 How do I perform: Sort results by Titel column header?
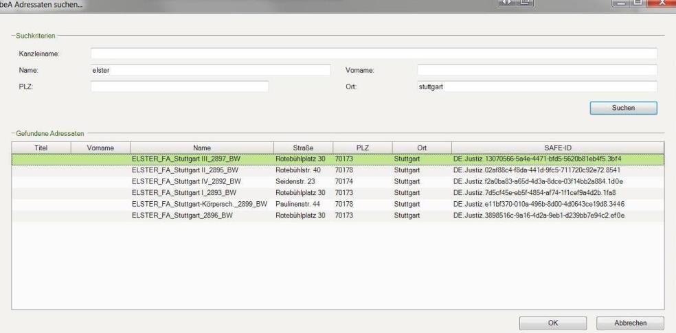pos(41,148)
